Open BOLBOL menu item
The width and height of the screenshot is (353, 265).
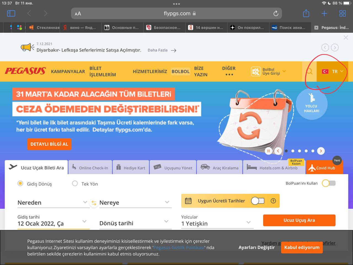pos(181,71)
